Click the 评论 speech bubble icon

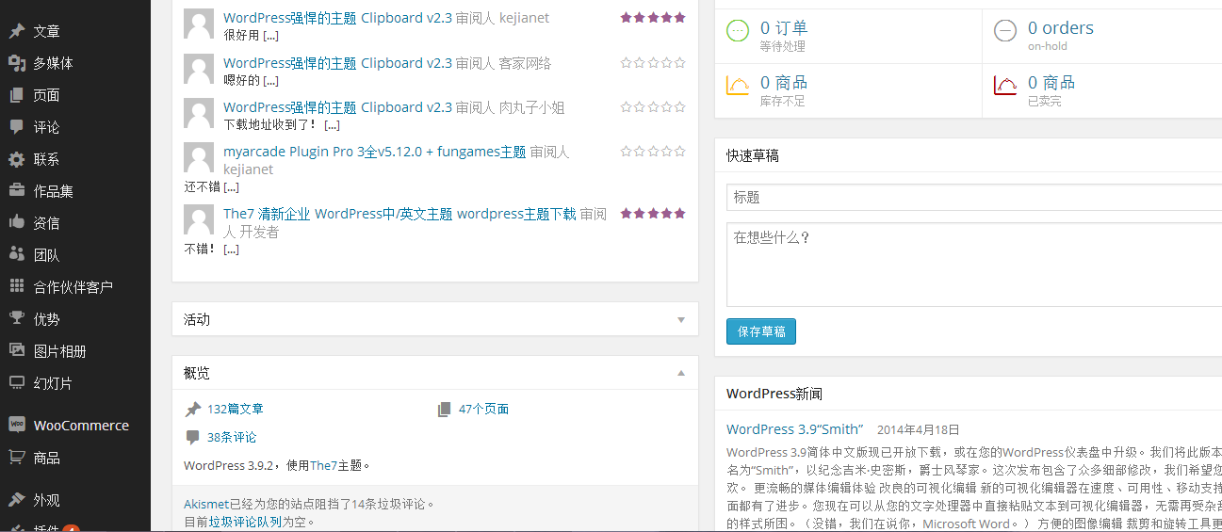coord(16,127)
